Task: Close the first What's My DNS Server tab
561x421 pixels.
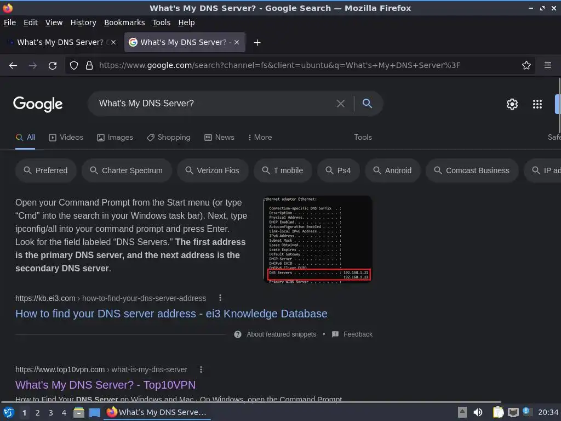Action: [x=113, y=42]
